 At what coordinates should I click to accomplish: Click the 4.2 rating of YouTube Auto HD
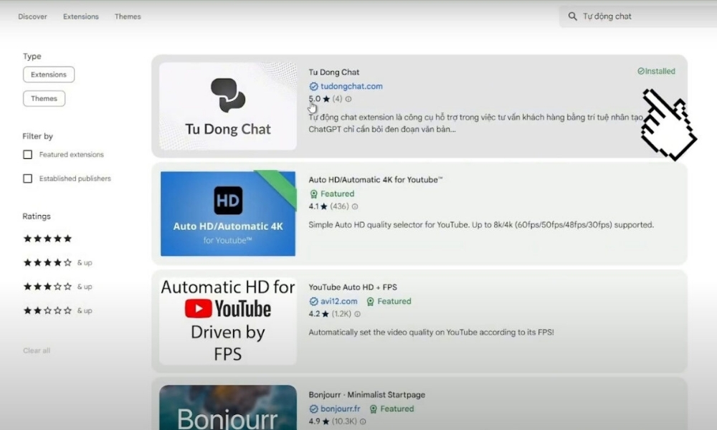[x=314, y=314]
